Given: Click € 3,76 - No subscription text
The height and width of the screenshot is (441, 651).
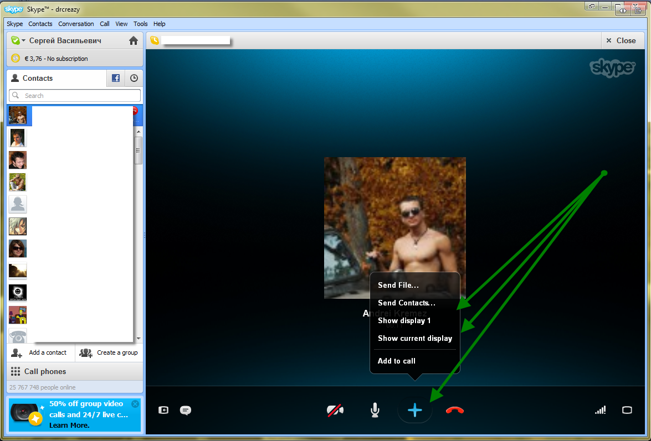Looking at the screenshot, I should [56, 59].
